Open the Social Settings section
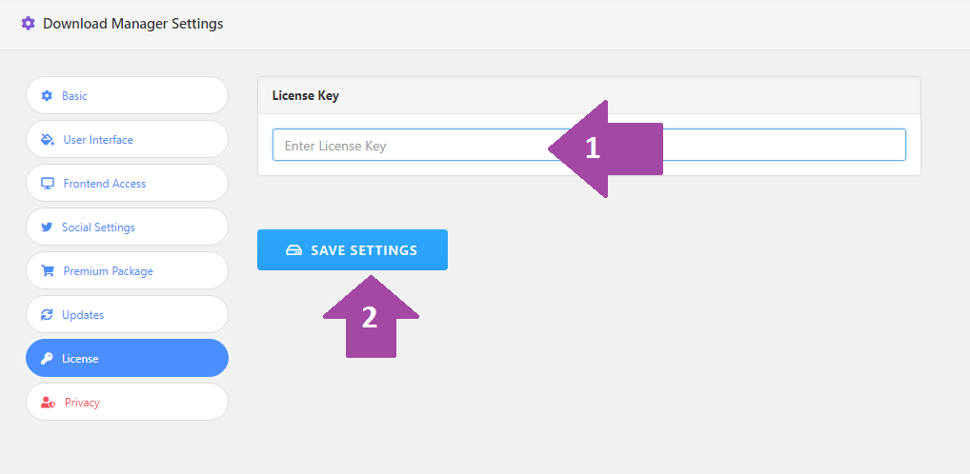 tap(127, 227)
